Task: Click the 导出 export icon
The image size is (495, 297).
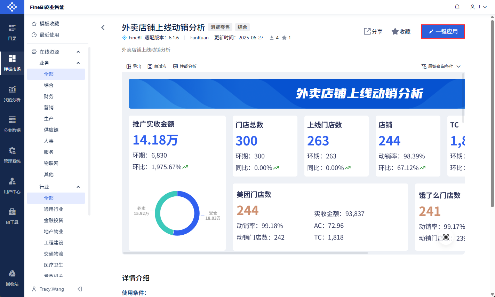Action: coord(129,67)
